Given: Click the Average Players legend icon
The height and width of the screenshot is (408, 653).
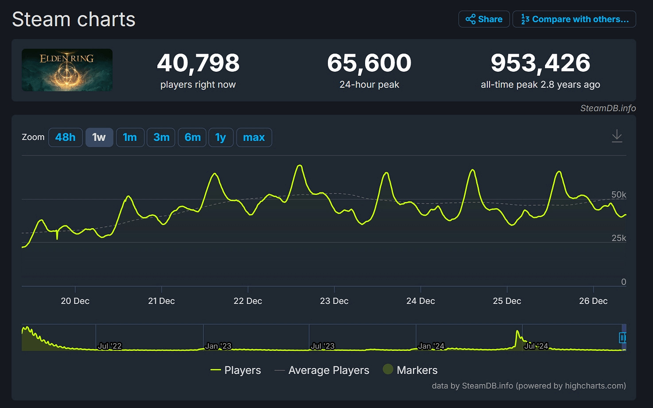Looking at the screenshot, I should 280,370.
